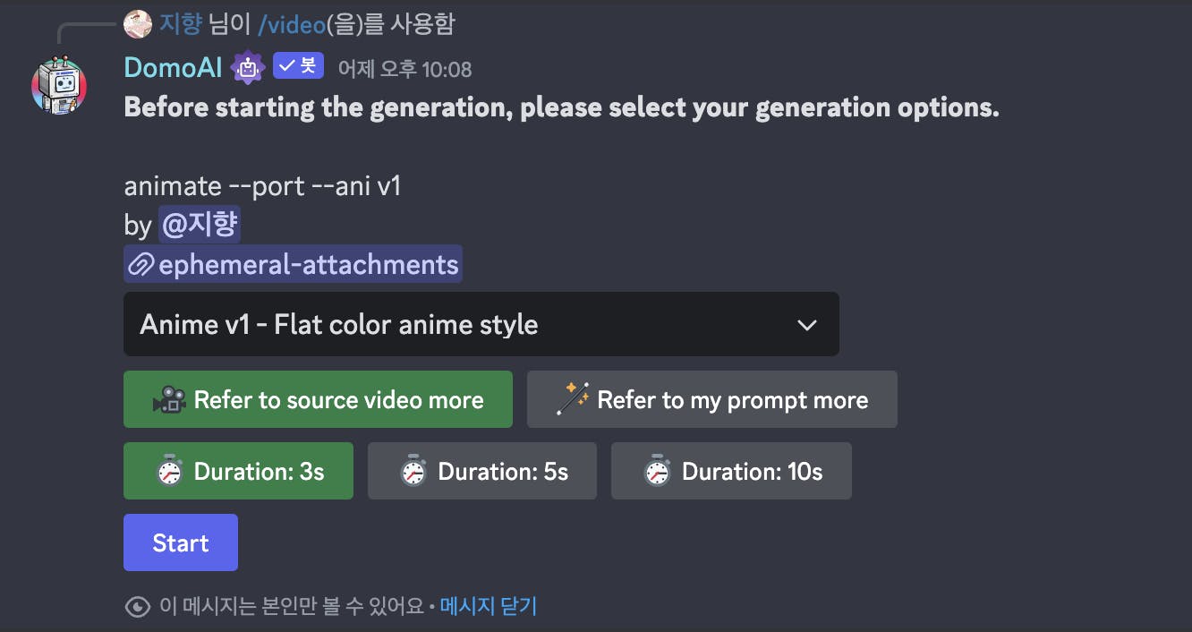Select the Duration: 5s option

tap(481, 471)
